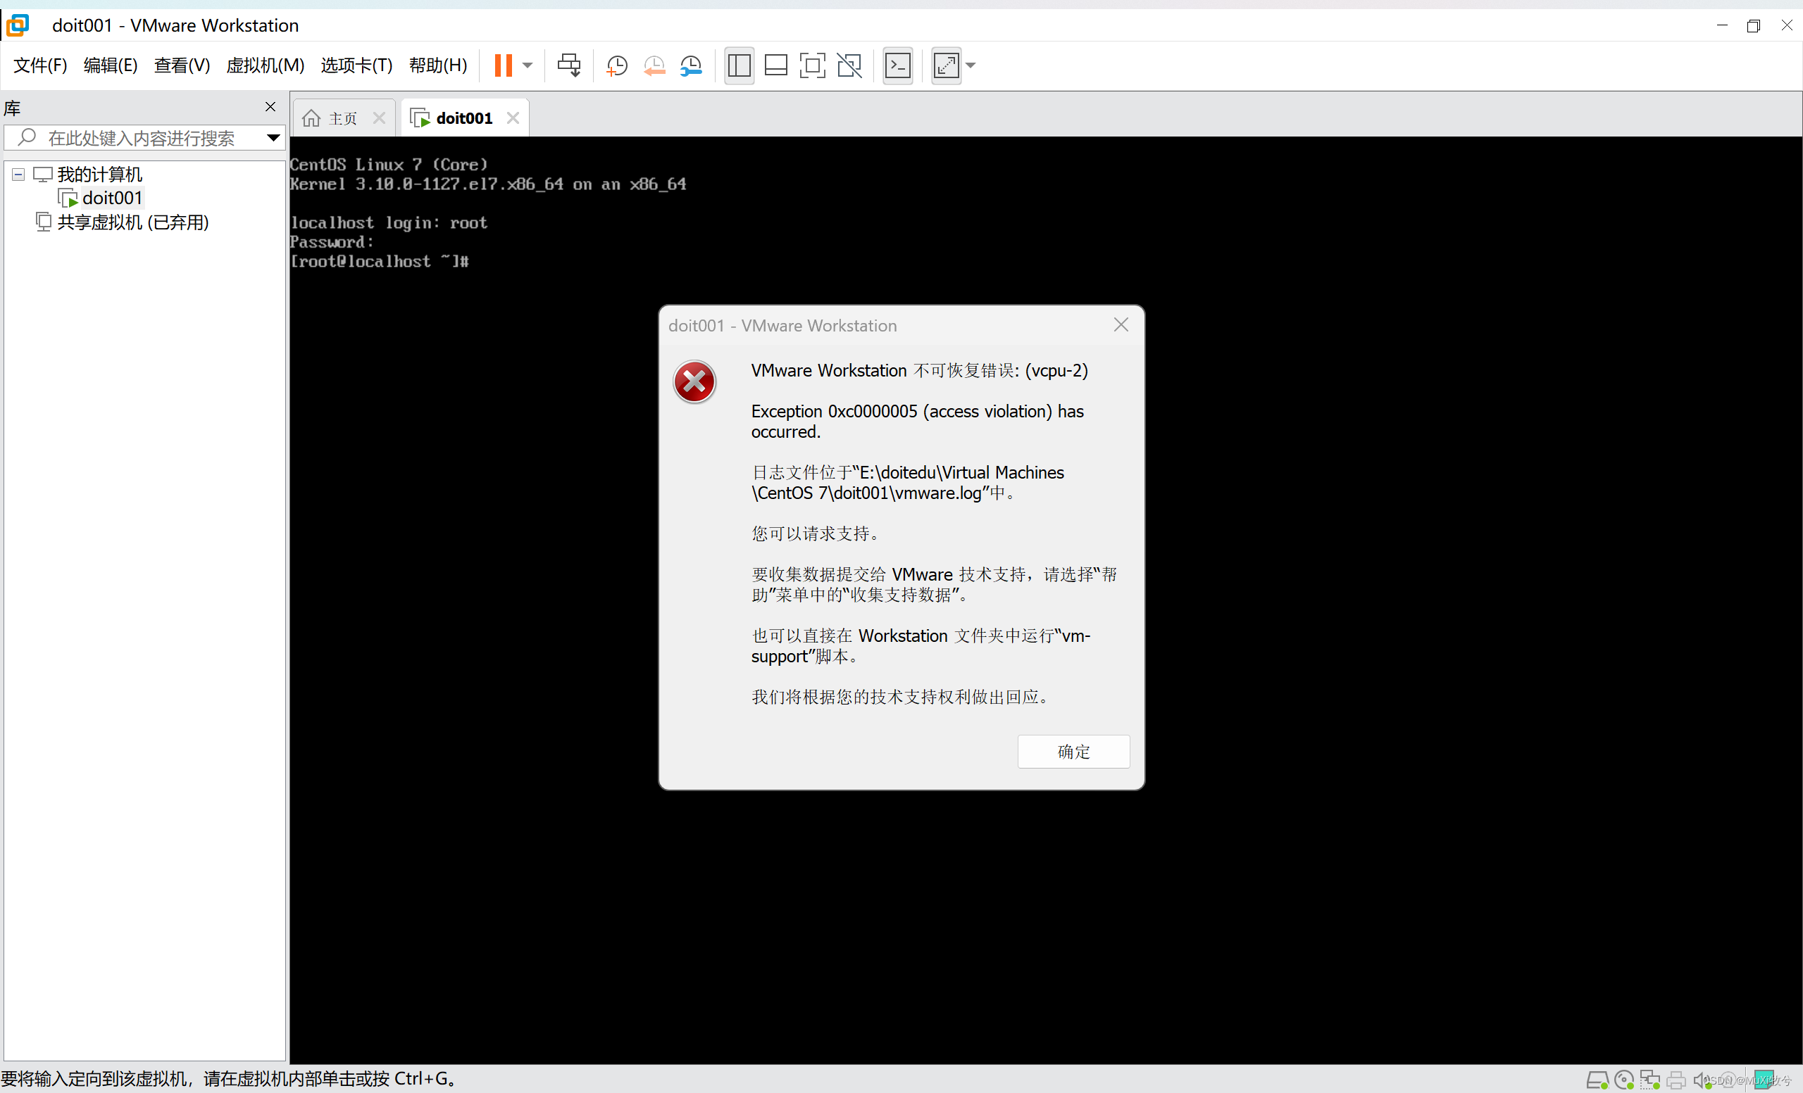Click the 'CentOS Linux 7 (Core)' line

389,165
